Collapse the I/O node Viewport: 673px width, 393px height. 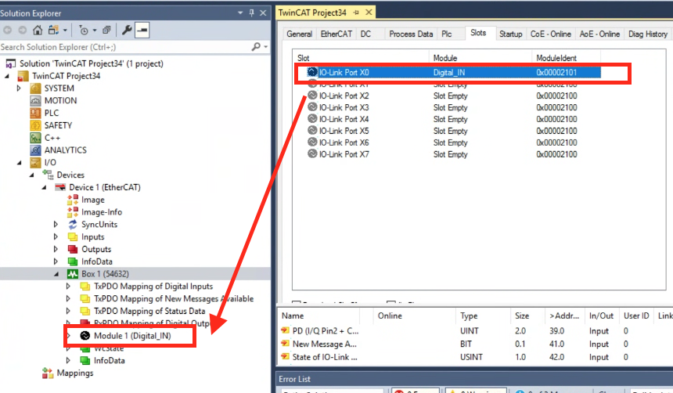point(20,163)
